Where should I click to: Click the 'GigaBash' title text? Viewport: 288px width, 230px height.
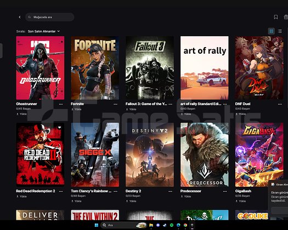coord(243,191)
